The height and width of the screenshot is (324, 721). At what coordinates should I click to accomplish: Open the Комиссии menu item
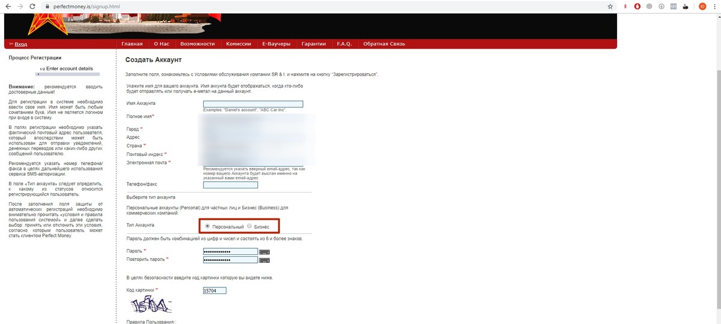click(x=239, y=44)
